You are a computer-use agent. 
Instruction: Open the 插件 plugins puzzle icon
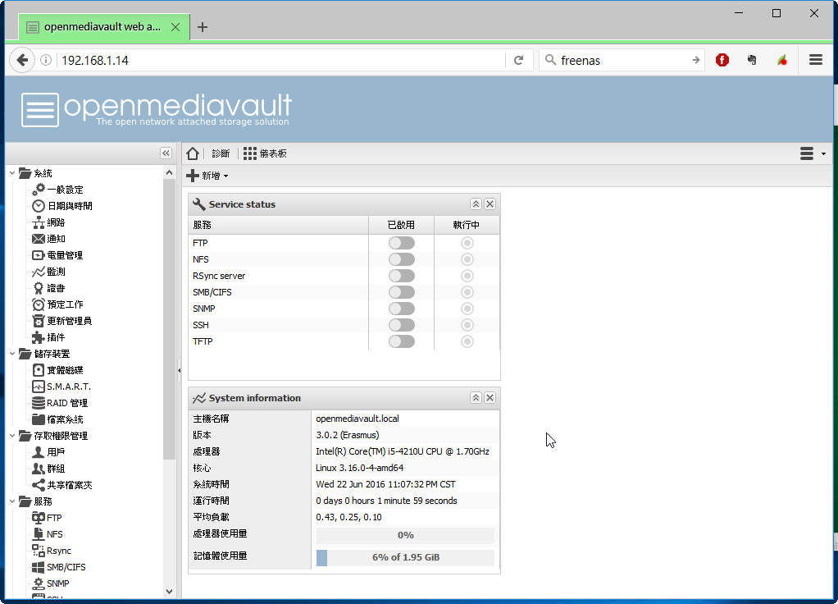point(39,337)
